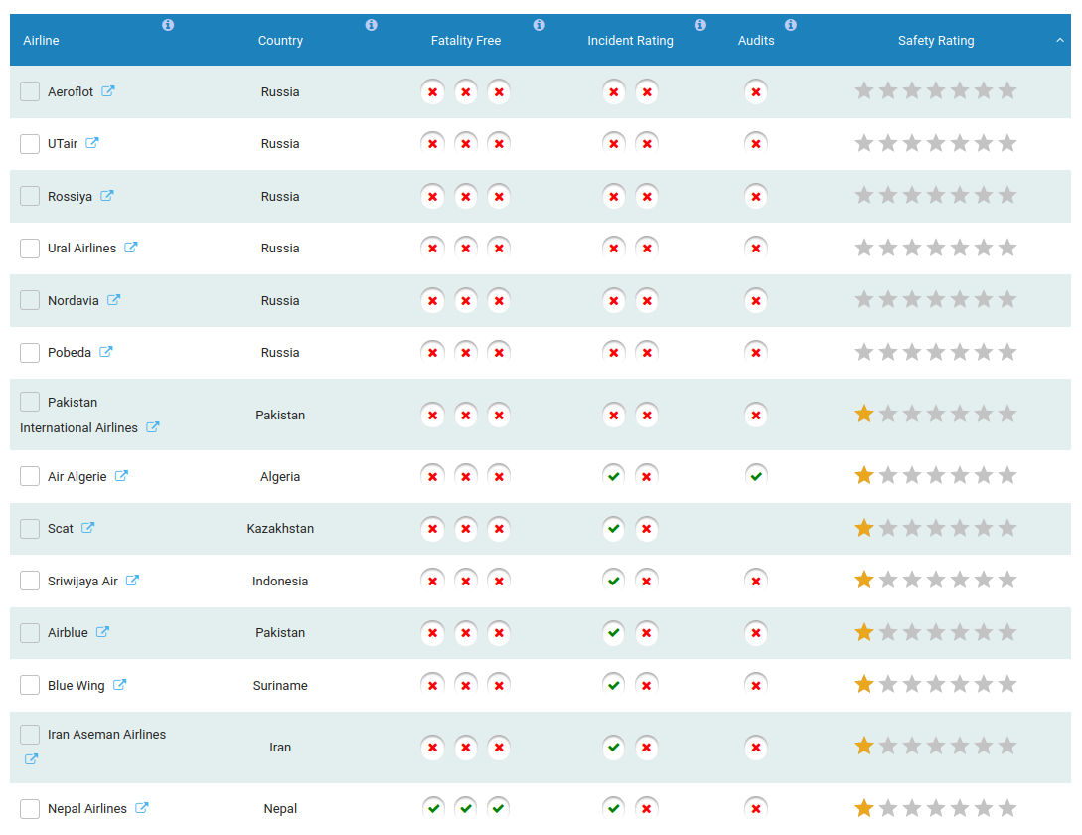The height and width of the screenshot is (835, 1082).
Task: Open Air Algerie external link icon
Action: coord(121,476)
